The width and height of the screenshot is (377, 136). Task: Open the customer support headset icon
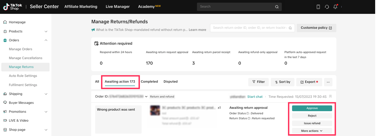tap(327, 7)
